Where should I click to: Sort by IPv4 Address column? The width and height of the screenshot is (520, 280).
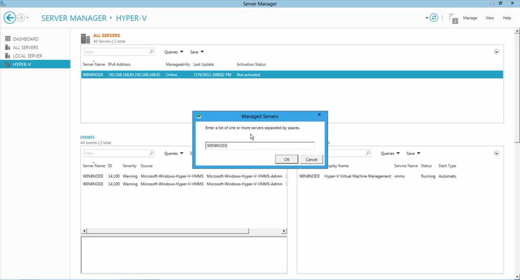(119, 64)
